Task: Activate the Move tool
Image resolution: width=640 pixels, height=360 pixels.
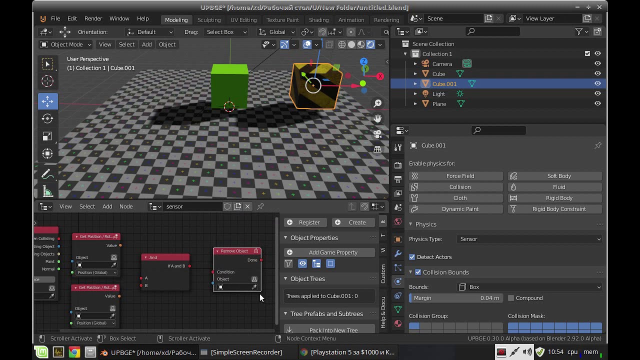Action: tap(47, 101)
